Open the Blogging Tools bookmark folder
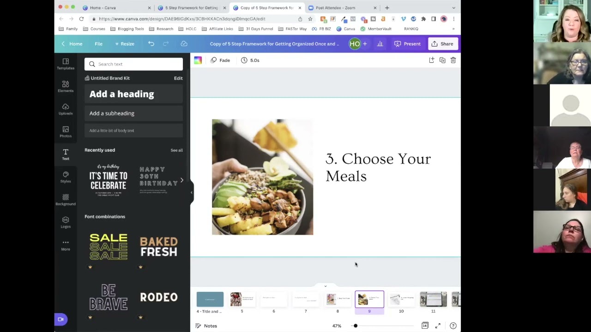This screenshot has height=332, width=591. pyautogui.click(x=127, y=29)
